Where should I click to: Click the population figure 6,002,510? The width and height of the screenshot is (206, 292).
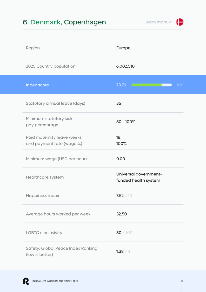click(x=125, y=66)
